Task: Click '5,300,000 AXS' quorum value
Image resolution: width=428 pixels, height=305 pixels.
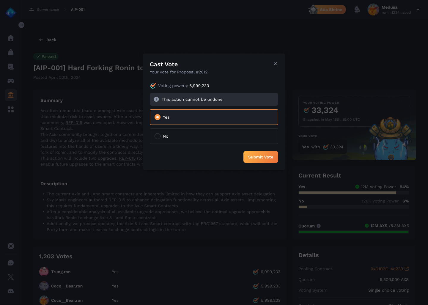Action: 394,279
